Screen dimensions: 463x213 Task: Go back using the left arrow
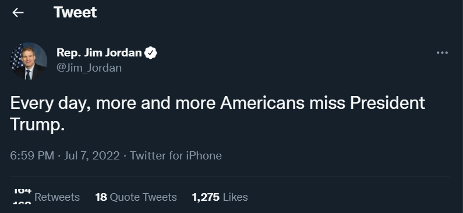click(x=17, y=12)
